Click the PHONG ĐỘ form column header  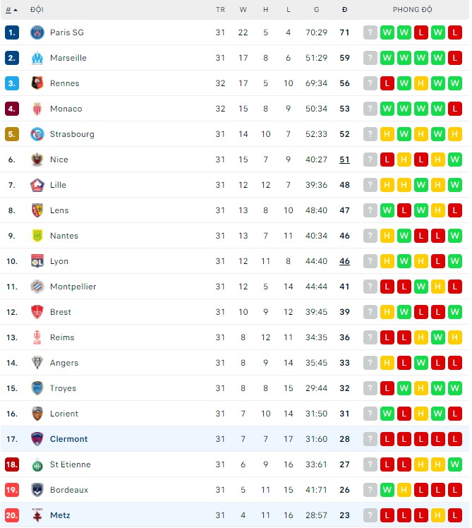click(x=412, y=10)
